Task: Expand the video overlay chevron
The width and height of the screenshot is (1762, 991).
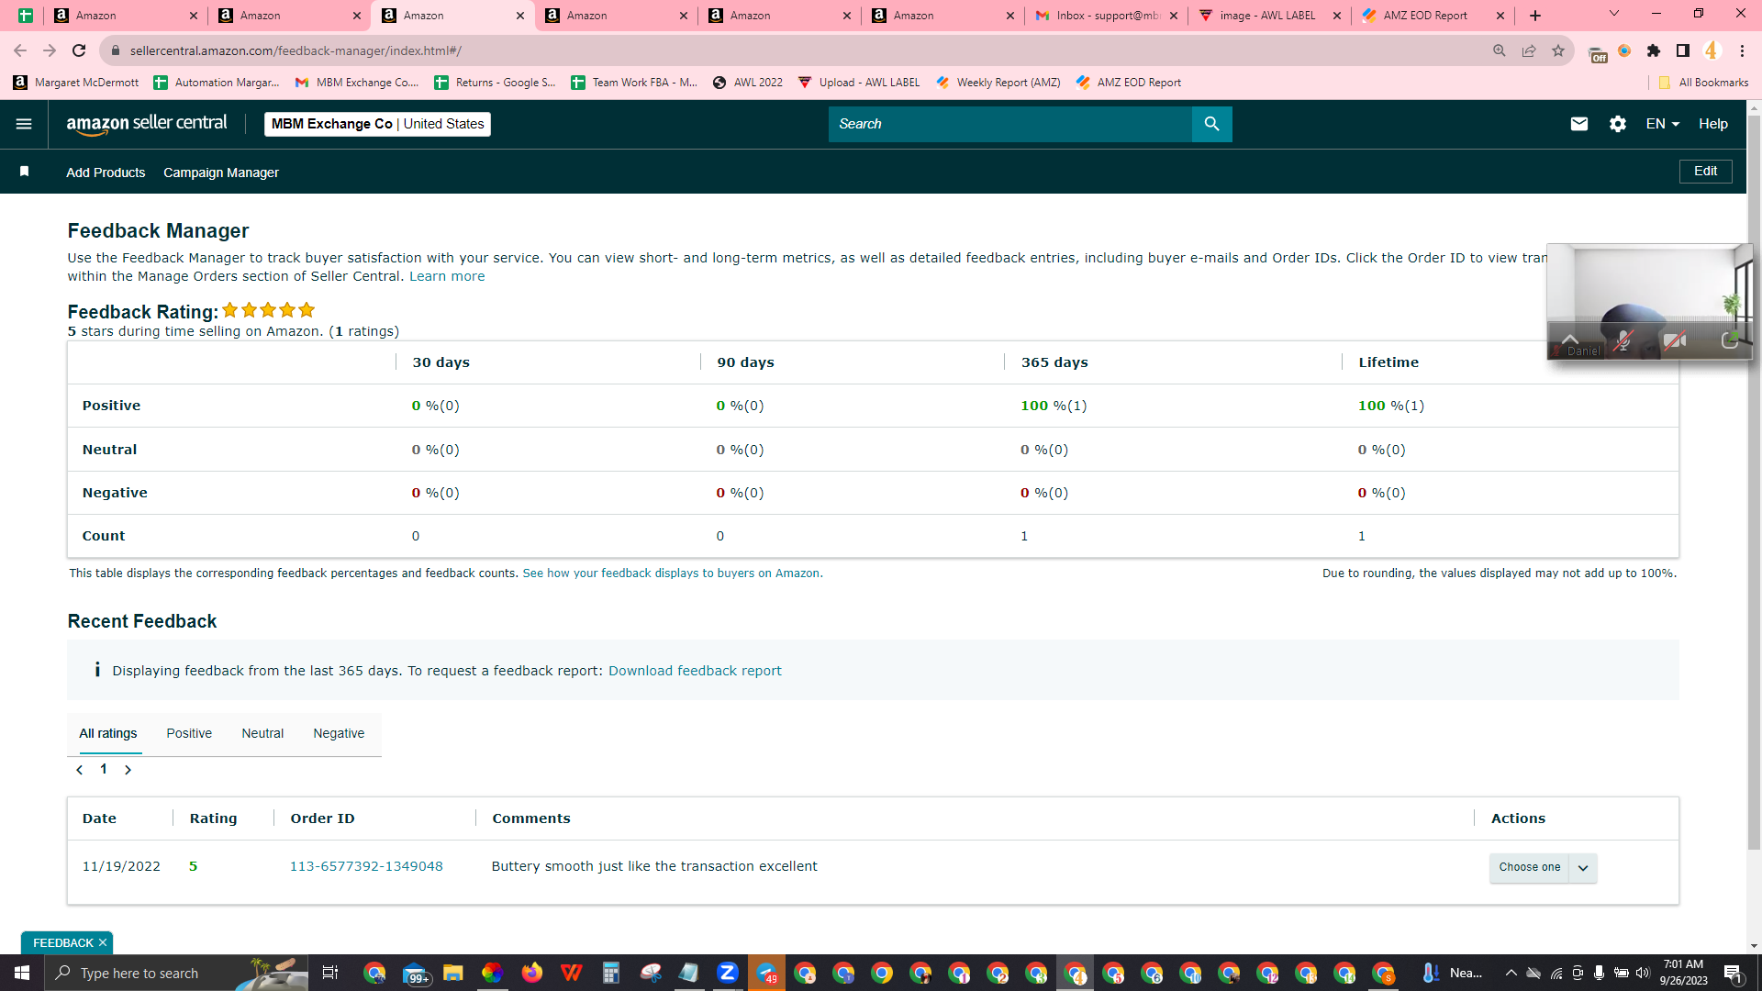Action: 1570,339
